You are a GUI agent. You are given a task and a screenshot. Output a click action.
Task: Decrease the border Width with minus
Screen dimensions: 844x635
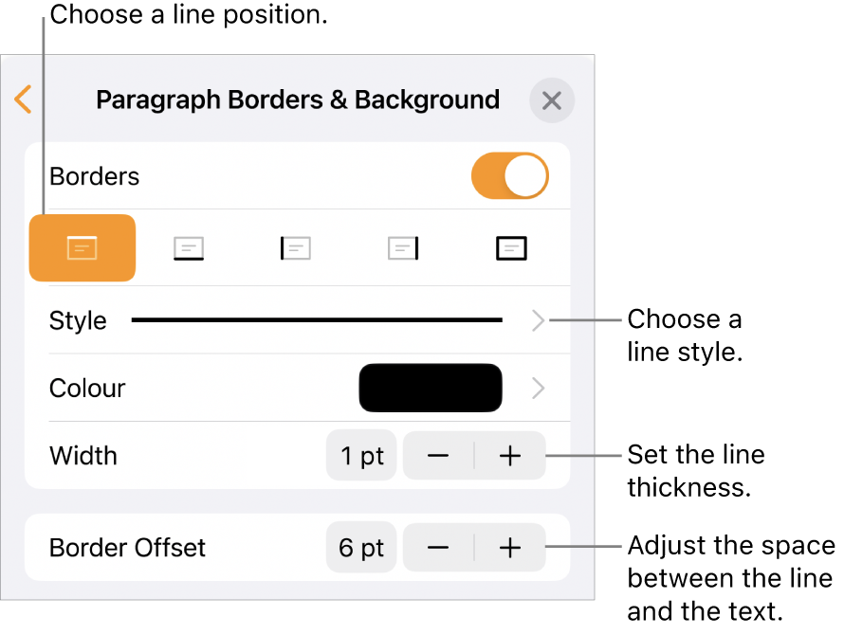(x=438, y=456)
